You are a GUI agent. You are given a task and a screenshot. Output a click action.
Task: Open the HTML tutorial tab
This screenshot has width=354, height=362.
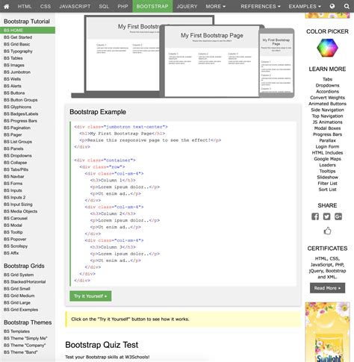coord(25,6)
